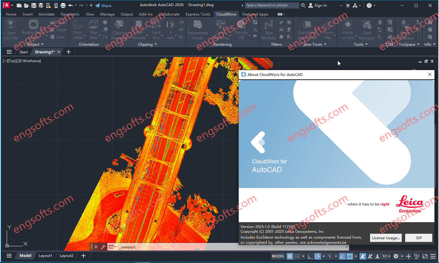Viewport: 439px width, 263px height.
Task: Select the Hide Outside clipping tool
Action: [x=138, y=30]
